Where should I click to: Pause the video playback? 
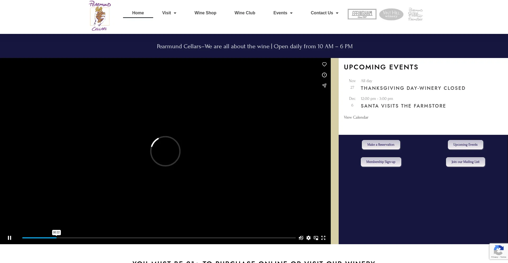point(10,238)
